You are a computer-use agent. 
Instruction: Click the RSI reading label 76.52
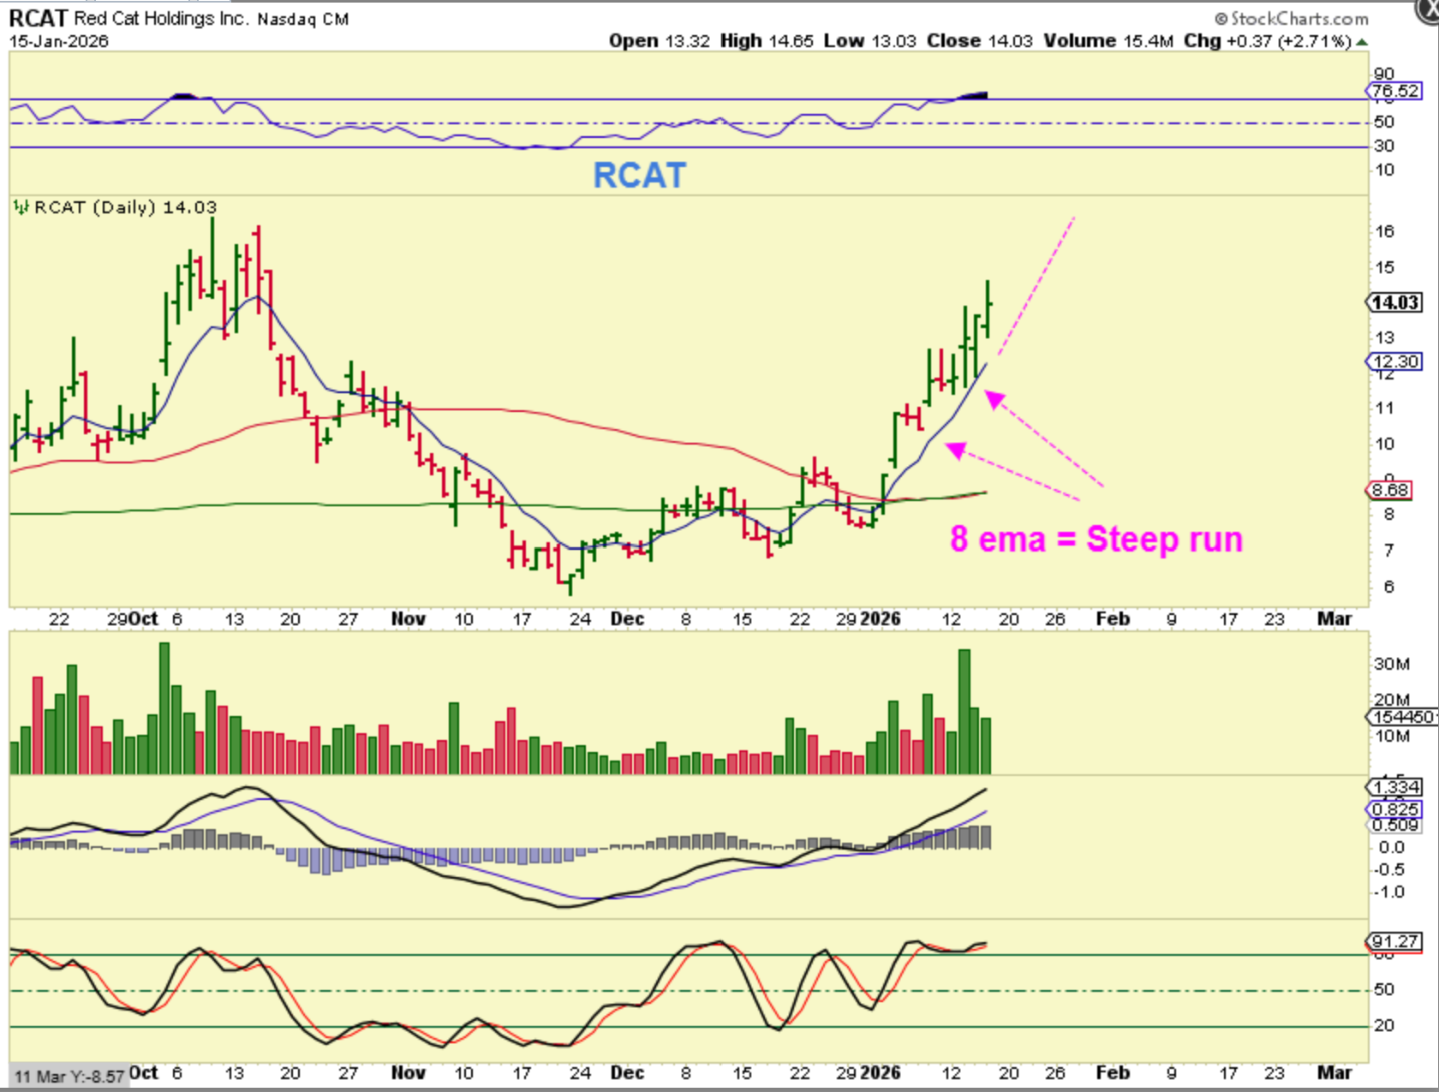tap(1394, 91)
